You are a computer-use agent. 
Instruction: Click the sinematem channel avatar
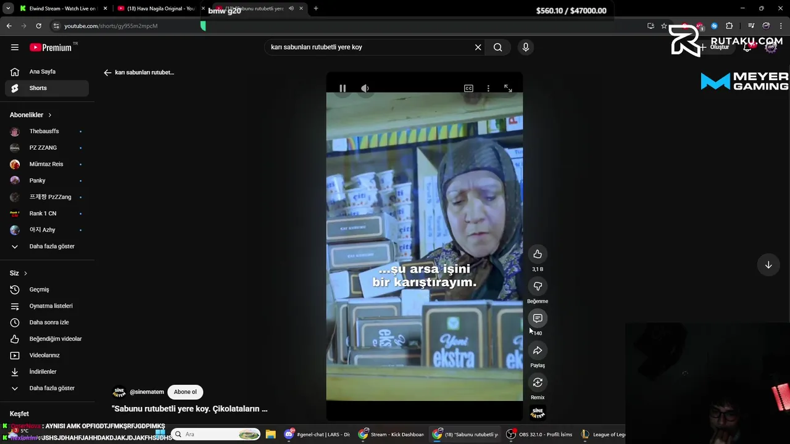119,392
